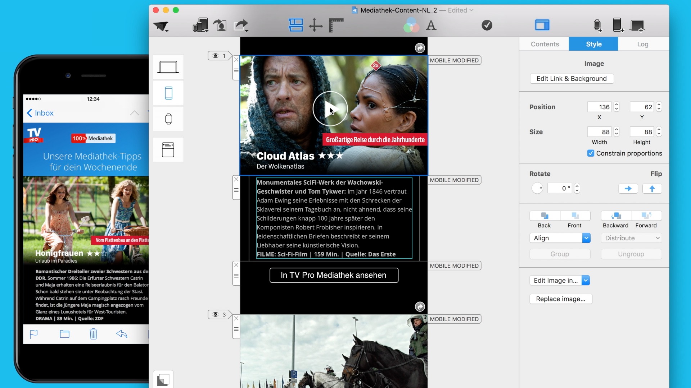The height and width of the screenshot is (388, 691).
Task: Click the share export arrow icon
Action: (x=241, y=26)
